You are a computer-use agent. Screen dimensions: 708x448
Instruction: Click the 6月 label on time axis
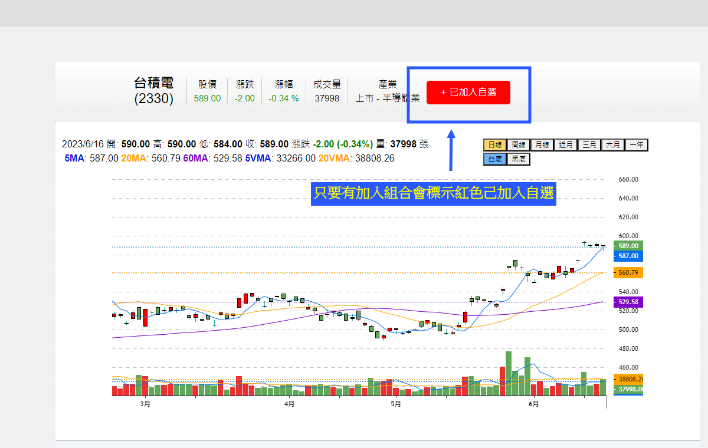[x=534, y=404]
